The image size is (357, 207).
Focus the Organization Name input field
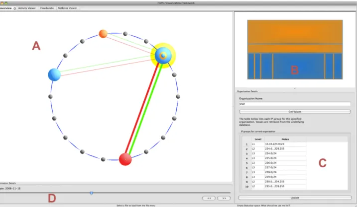coord(295,104)
